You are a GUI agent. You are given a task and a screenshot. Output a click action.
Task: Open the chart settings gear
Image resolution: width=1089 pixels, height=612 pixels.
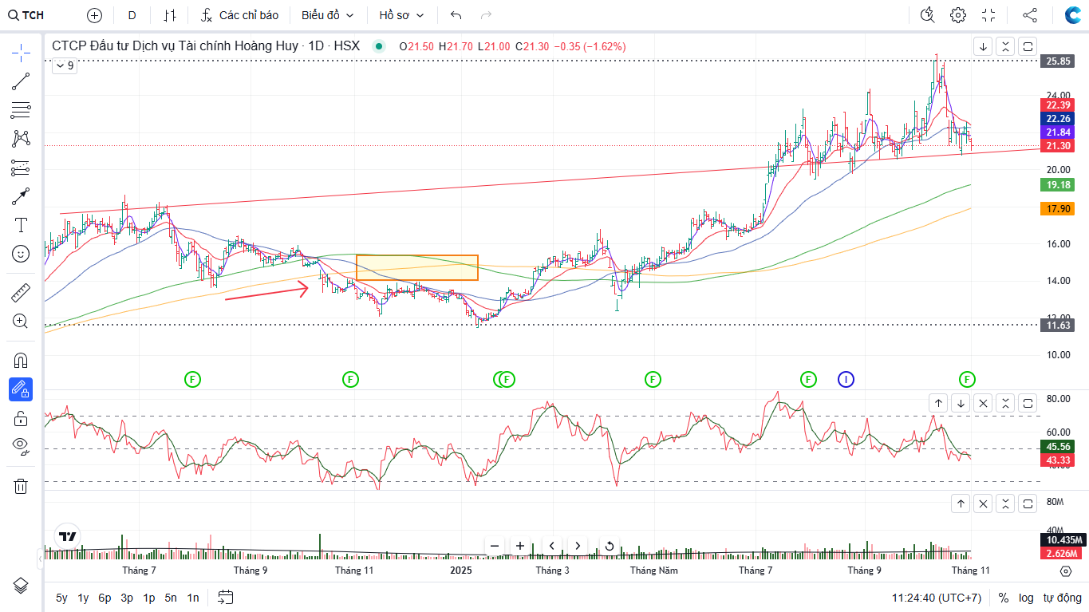pos(958,15)
